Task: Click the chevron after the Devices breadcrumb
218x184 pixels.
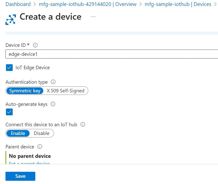Action: point(215,4)
